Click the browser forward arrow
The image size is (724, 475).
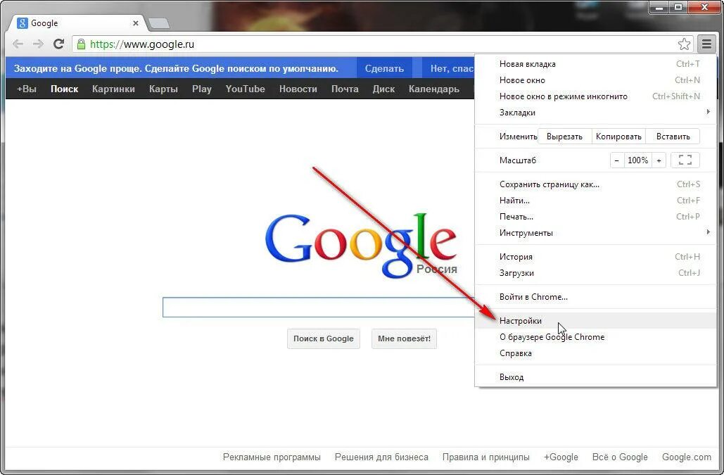click(38, 44)
